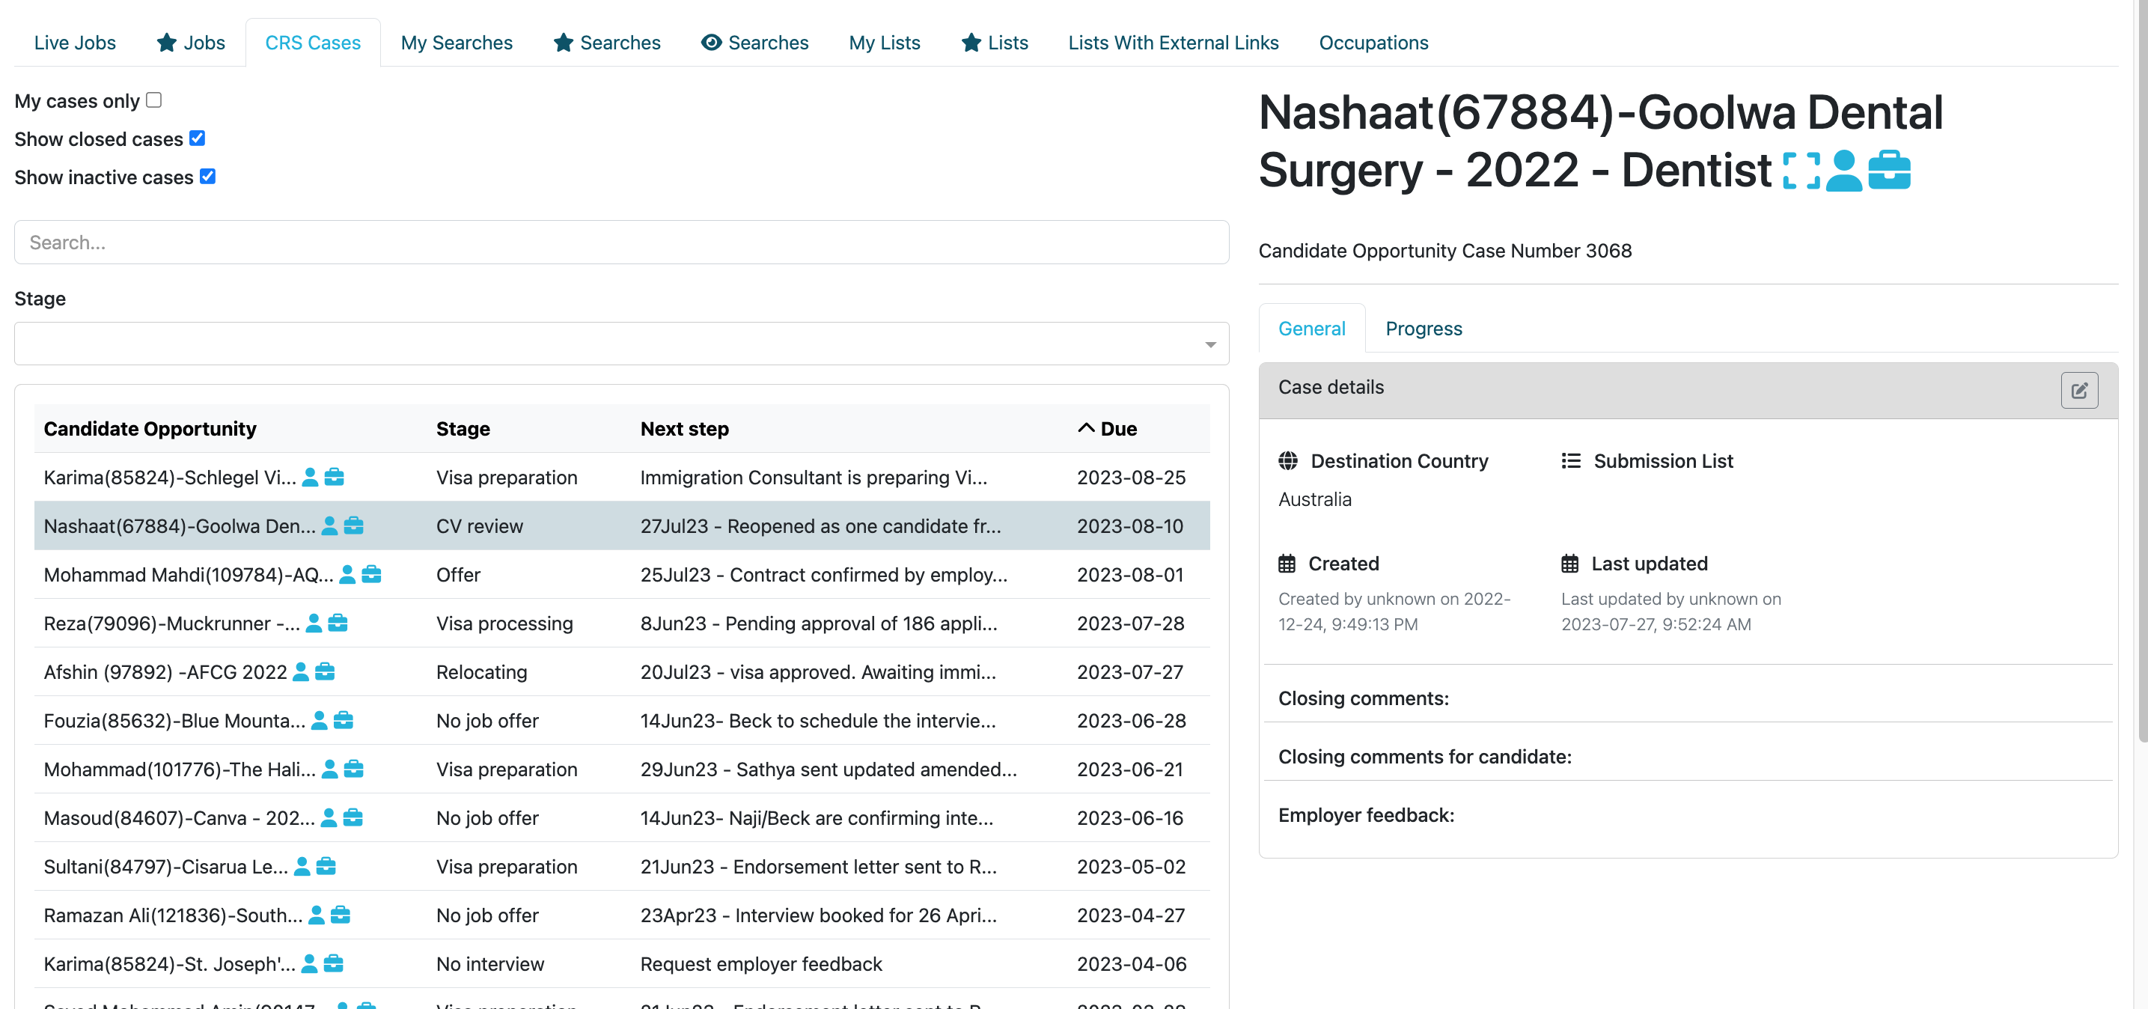Uncheck Show inactive cases

click(207, 177)
